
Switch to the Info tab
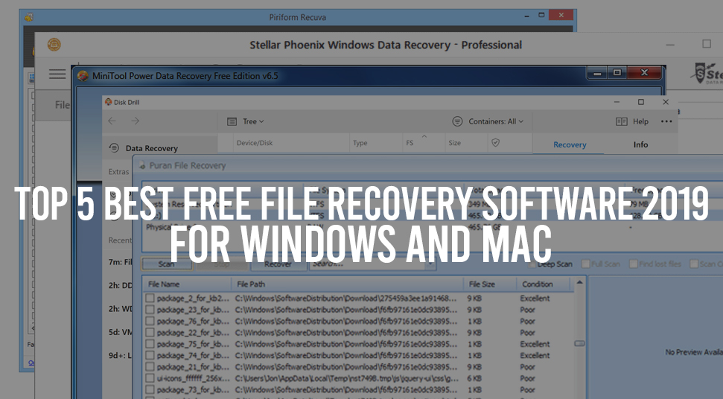click(x=640, y=144)
